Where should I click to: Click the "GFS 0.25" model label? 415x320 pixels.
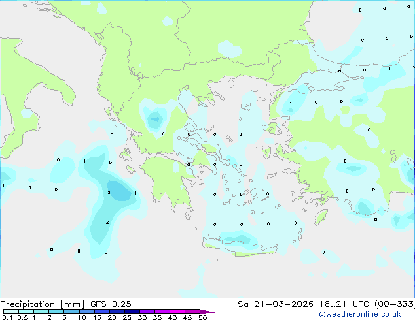(x=111, y=304)
